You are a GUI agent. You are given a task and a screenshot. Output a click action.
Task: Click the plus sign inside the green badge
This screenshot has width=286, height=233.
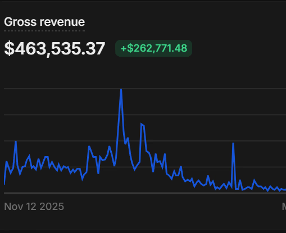124,49
